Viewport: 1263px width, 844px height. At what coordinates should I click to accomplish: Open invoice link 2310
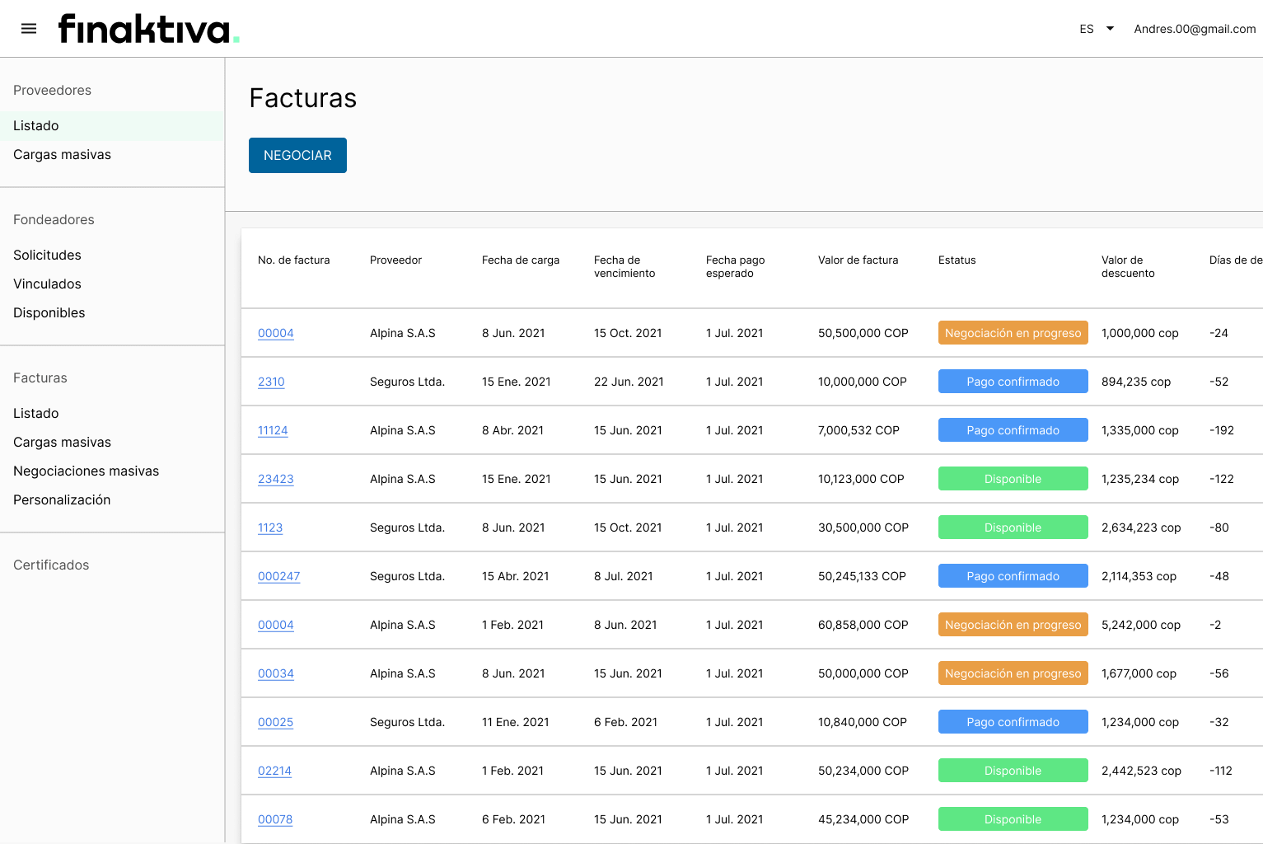(271, 382)
